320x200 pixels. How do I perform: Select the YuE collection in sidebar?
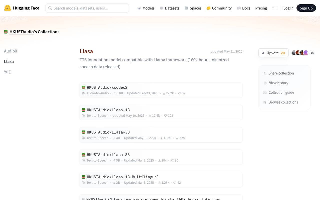(7, 72)
